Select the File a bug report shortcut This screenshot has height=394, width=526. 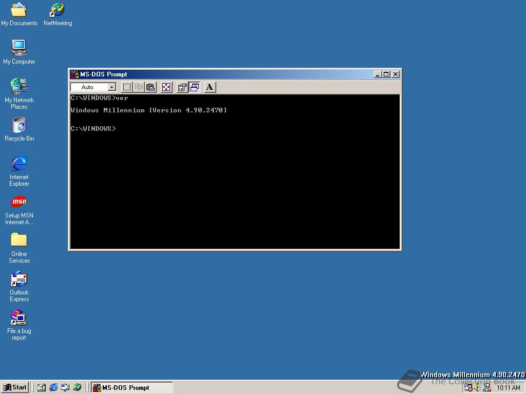pyautogui.click(x=19, y=325)
